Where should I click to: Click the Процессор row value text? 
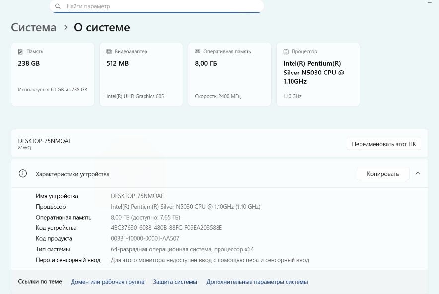(x=186, y=207)
